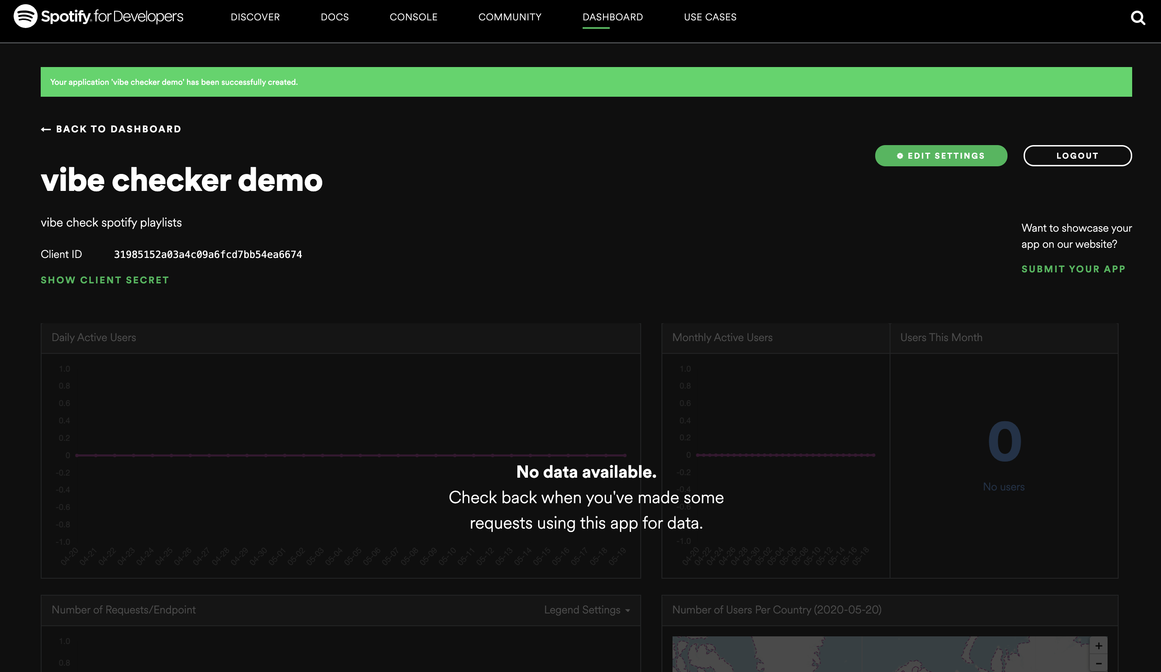1161x672 pixels.
Task: Select the Dashboard nav tab
Action: 612,17
